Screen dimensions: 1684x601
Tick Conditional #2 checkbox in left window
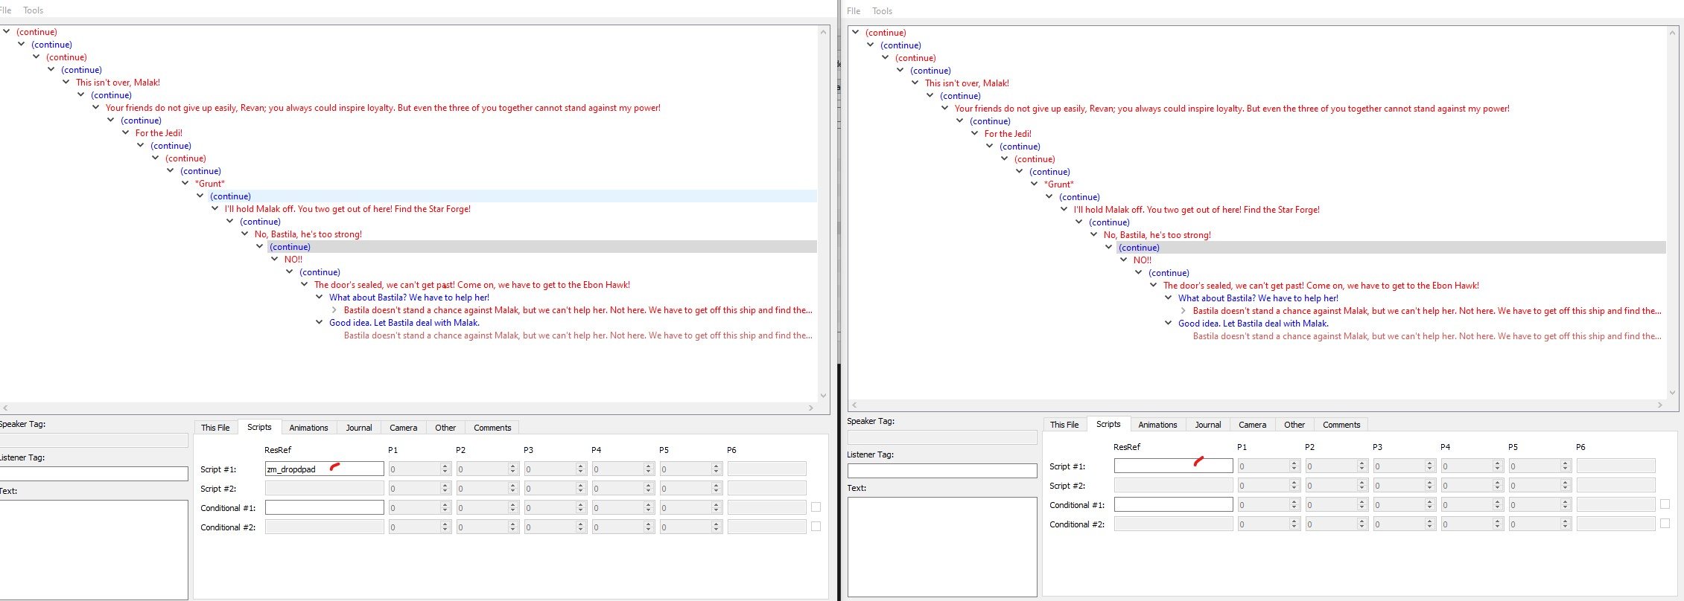[x=816, y=527]
